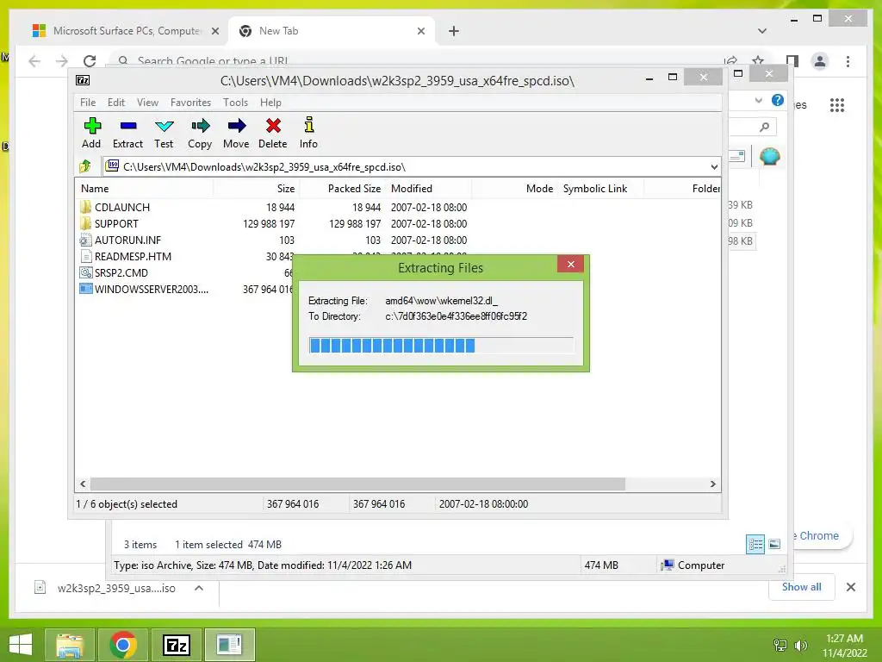Sort by the Mode column header
The width and height of the screenshot is (882, 662).
click(515, 189)
